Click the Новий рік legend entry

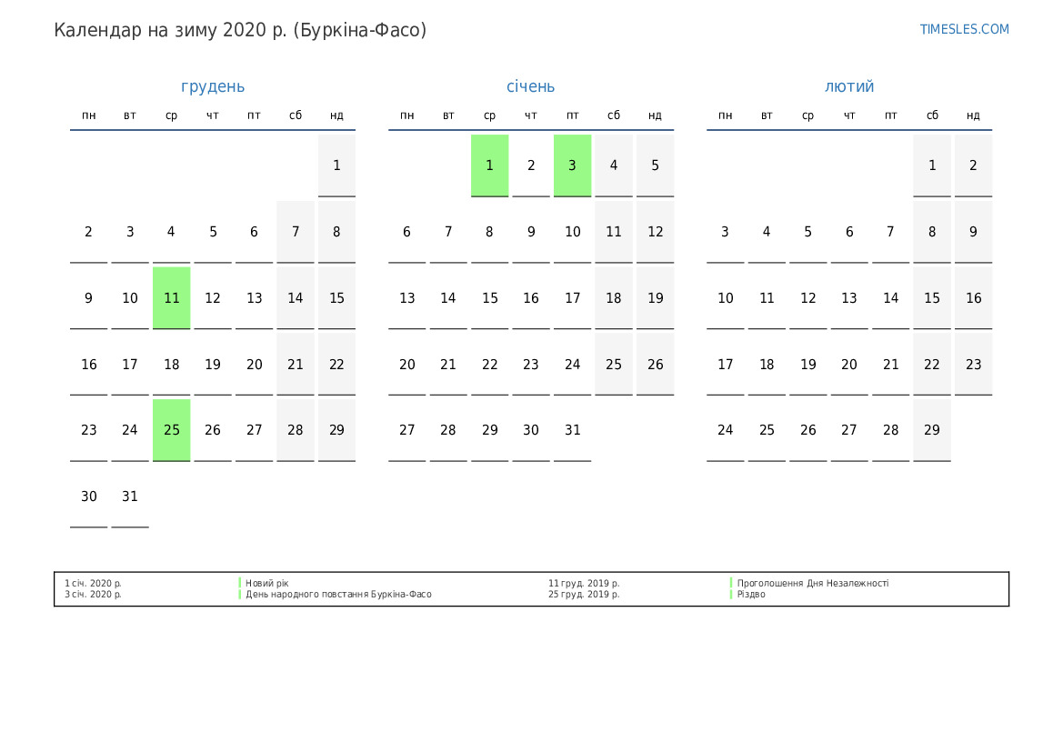click(267, 583)
